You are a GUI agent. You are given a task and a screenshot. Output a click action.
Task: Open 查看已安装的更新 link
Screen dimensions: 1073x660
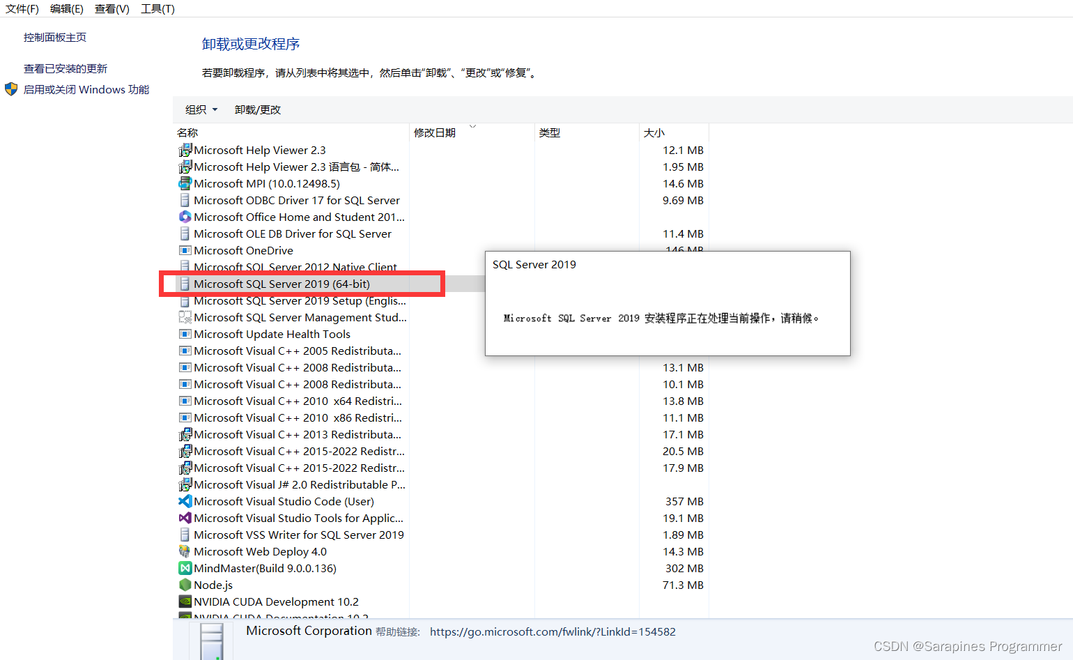[65, 69]
